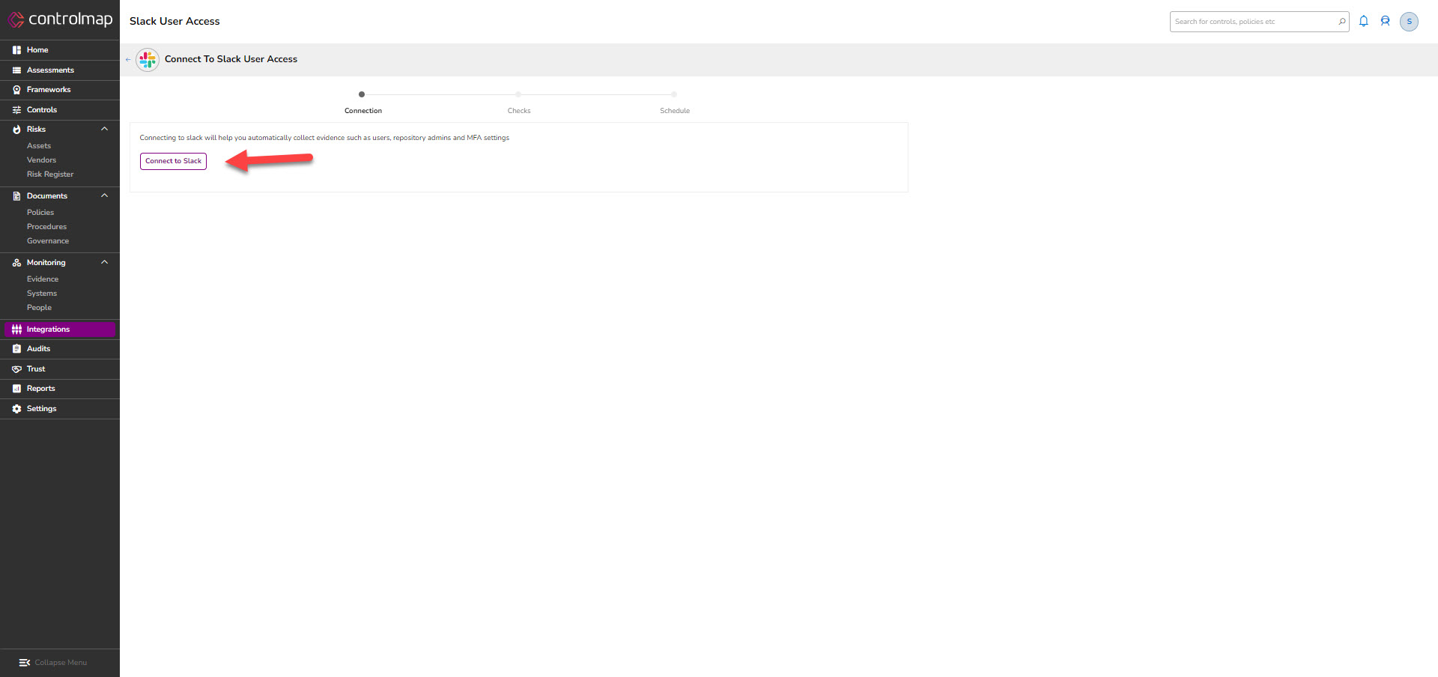1438x677 pixels.
Task: Open the notification bell
Action: (x=1363, y=21)
